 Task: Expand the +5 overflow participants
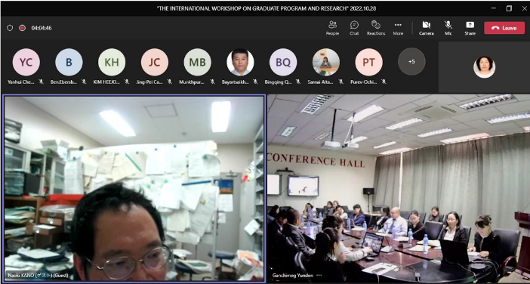[411, 61]
